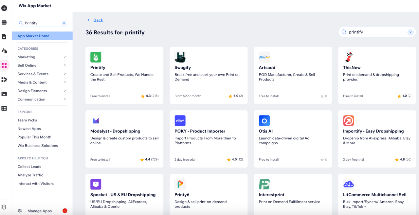Click the Add Elements plus icon
The height and width of the screenshot is (215, 419).
[4, 8]
